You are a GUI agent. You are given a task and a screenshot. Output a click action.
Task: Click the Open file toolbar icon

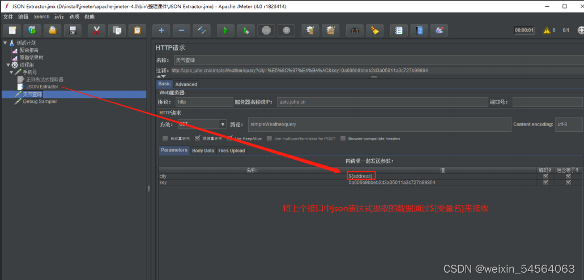[x=53, y=31]
